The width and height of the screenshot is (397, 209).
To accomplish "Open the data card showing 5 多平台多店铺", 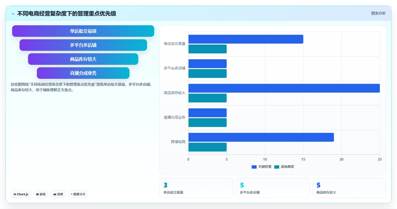I will coord(273,188).
